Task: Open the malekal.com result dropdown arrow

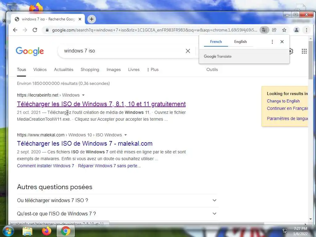Action: 126,135
